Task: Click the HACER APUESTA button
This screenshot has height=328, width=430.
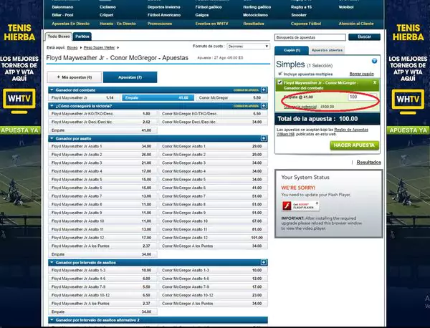Action: (354, 145)
